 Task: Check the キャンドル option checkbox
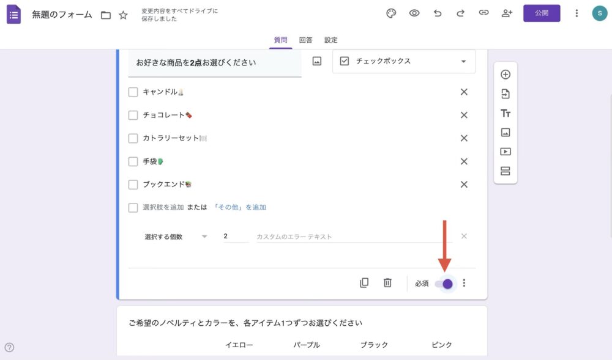(x=133, y=92)
